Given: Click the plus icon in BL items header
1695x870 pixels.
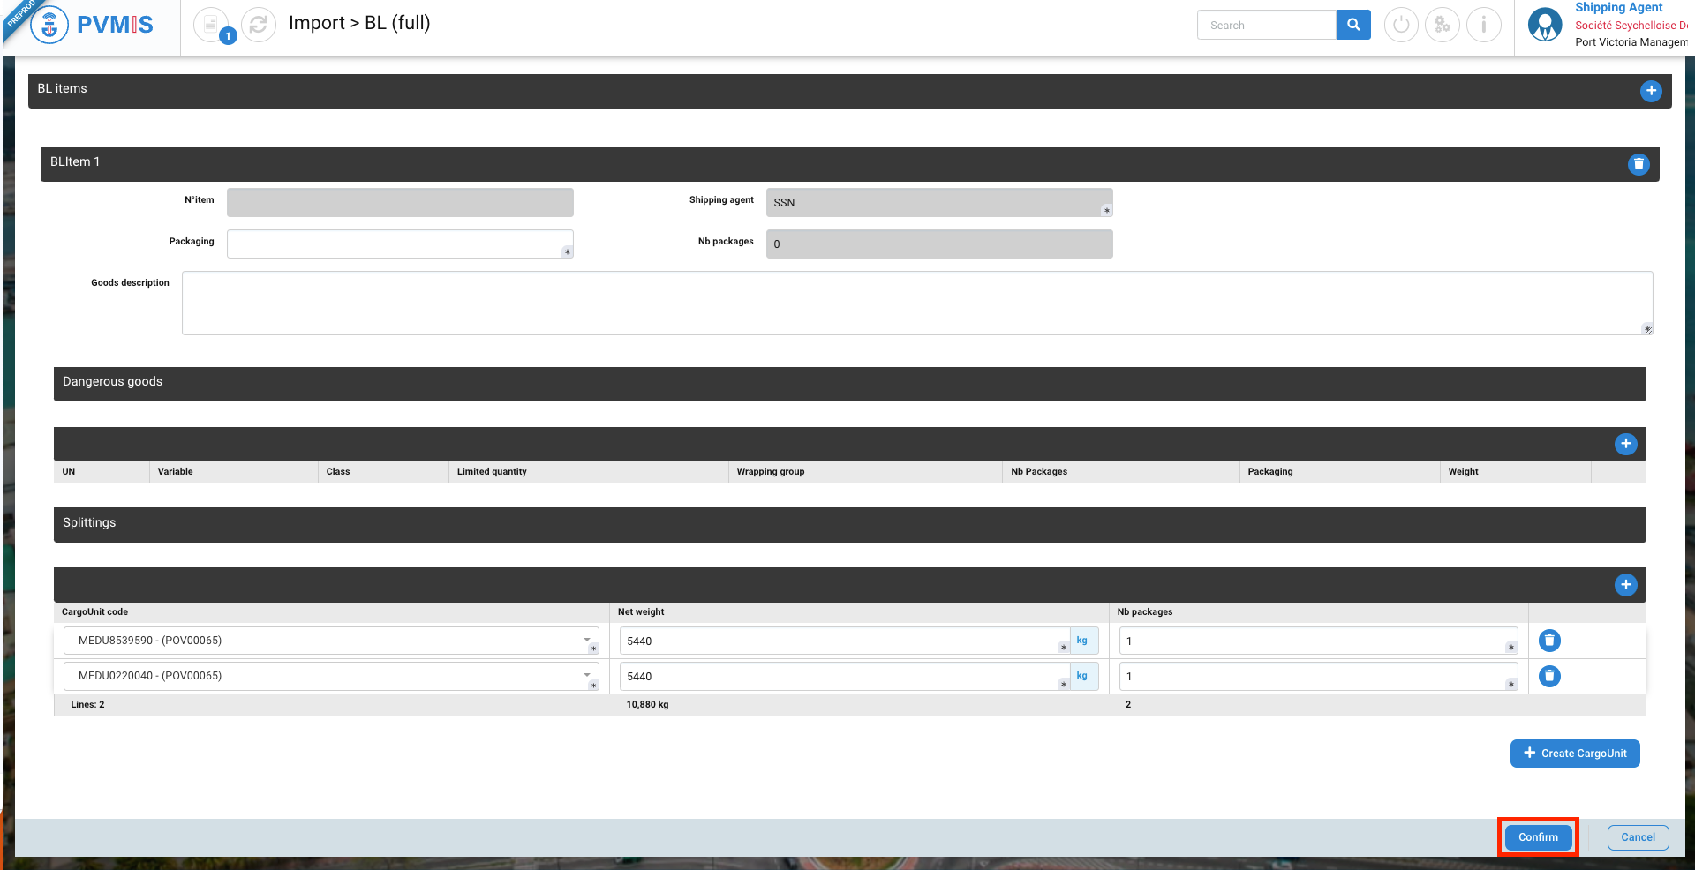Looking at the screenshot, I should click(1650, 91).
